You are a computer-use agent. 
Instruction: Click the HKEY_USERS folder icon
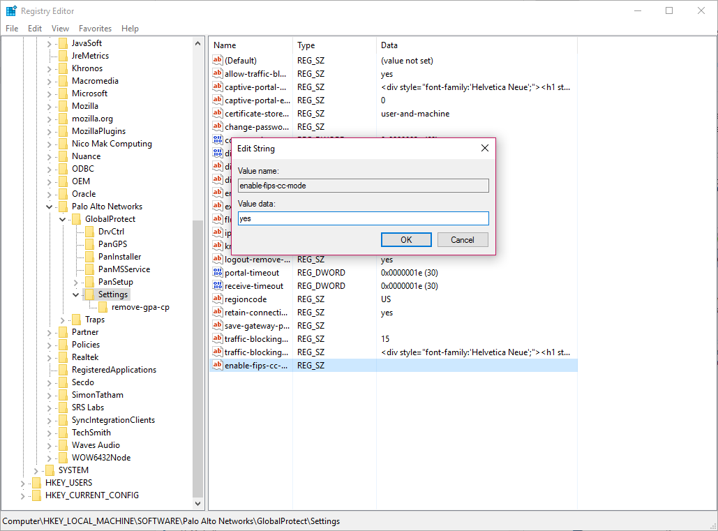[x=36, y=483]
